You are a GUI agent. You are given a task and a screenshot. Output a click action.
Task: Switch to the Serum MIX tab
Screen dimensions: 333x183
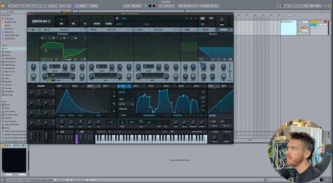[x=73, y=22]
